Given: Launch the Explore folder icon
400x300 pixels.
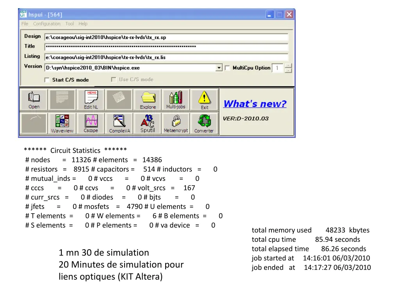Looking at the screenshot, I should click(x=148, y=100).
